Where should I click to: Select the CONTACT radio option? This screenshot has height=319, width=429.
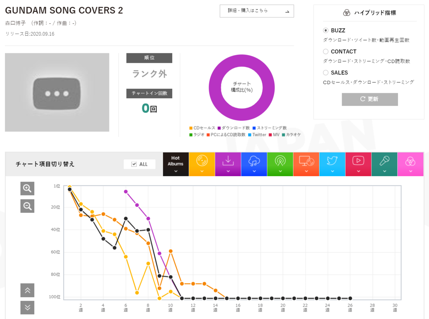point(326,51)
